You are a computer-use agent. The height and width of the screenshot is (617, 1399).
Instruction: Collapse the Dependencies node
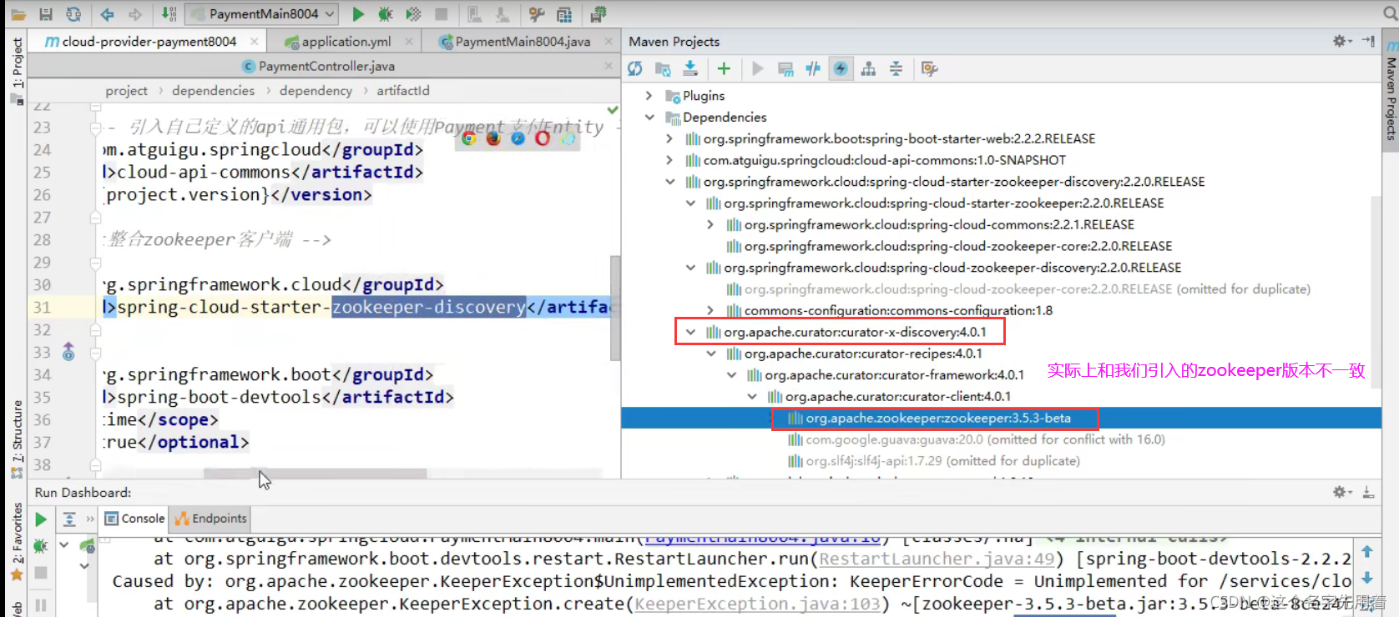(x=649, y=118)
